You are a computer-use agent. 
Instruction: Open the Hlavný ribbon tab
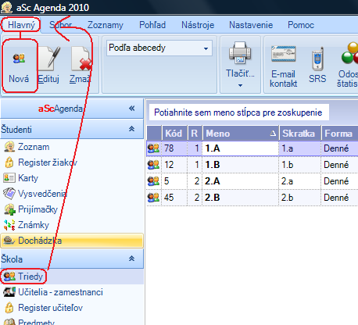click(x=21, y=25)
